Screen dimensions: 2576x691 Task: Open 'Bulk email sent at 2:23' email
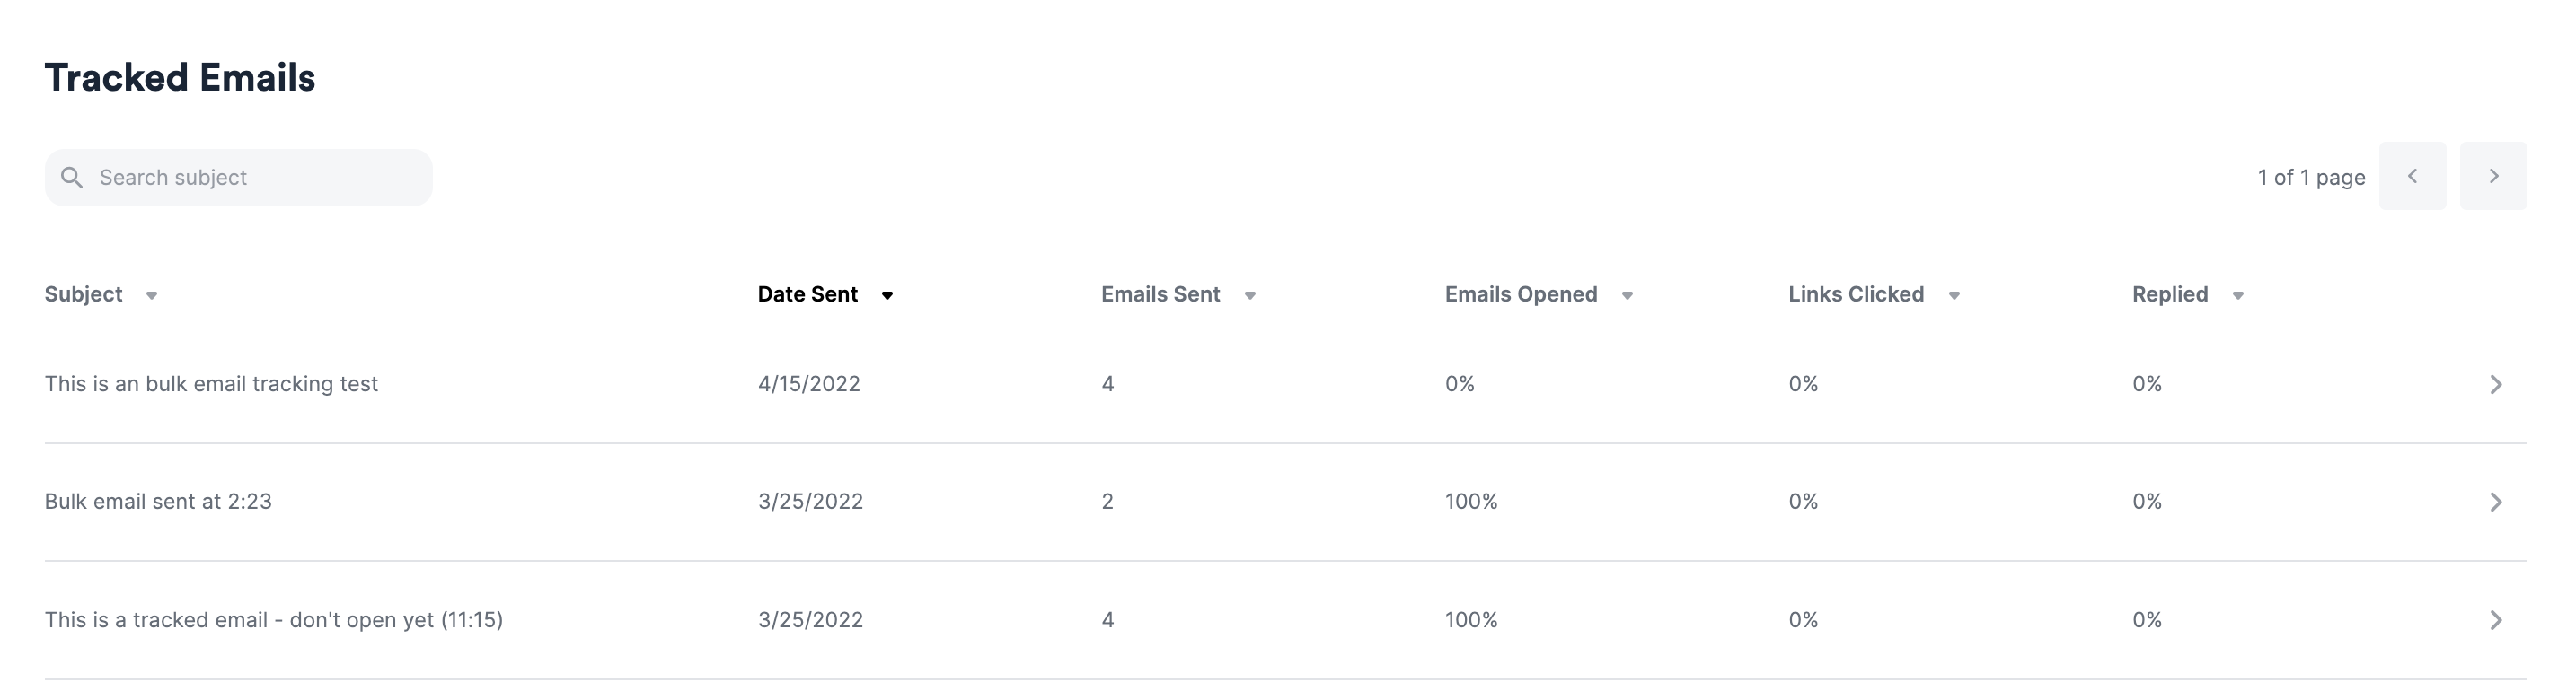[x=159, y=502]
